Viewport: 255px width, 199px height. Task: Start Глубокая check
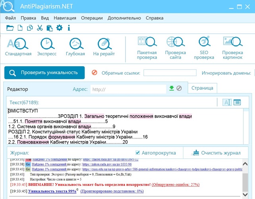pyautogui.click(x=75, y=47)
